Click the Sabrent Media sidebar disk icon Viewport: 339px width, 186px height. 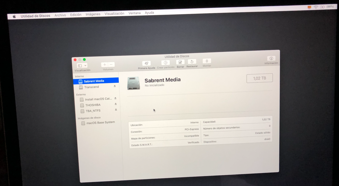click(x=80, y=81)
